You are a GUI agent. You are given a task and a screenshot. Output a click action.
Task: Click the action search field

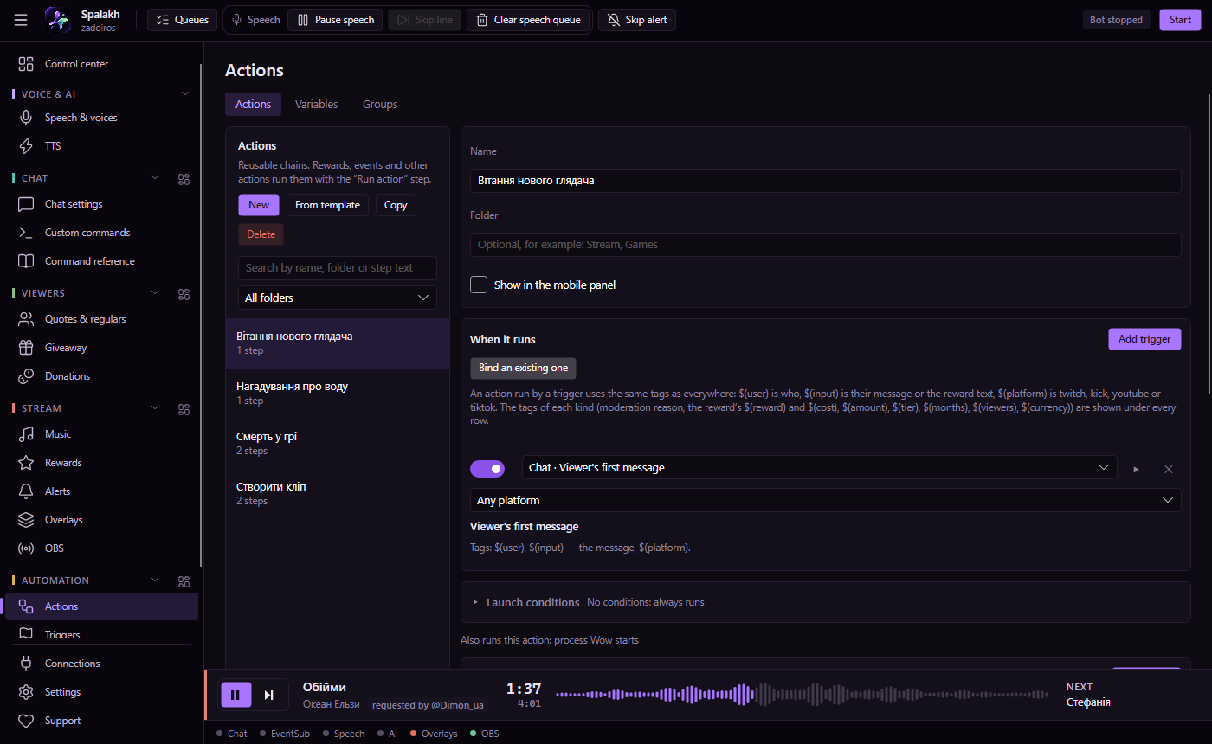pyautogui.click(x=338, y=268)
